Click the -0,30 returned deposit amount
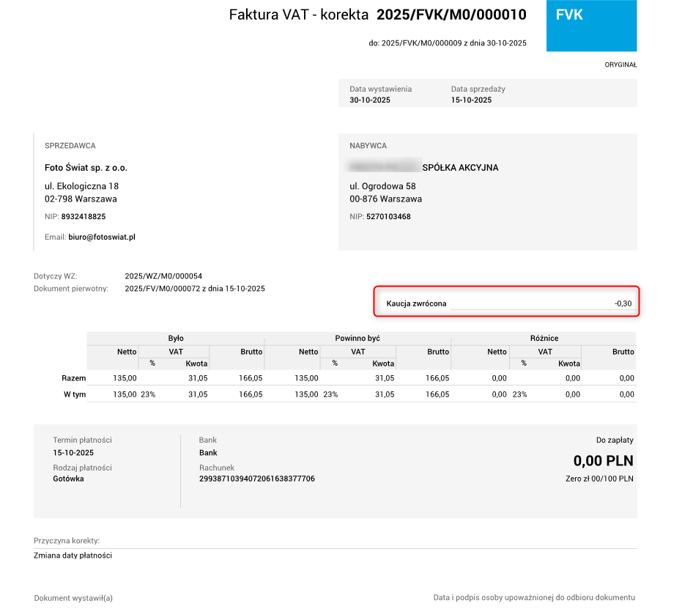Image resolution: width=682 pixels, height=609 pixels. tap(623, 303)
